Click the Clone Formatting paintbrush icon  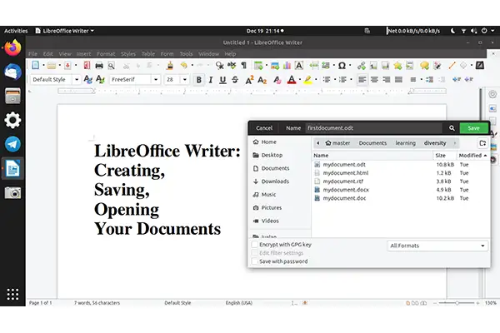point(170,66)
